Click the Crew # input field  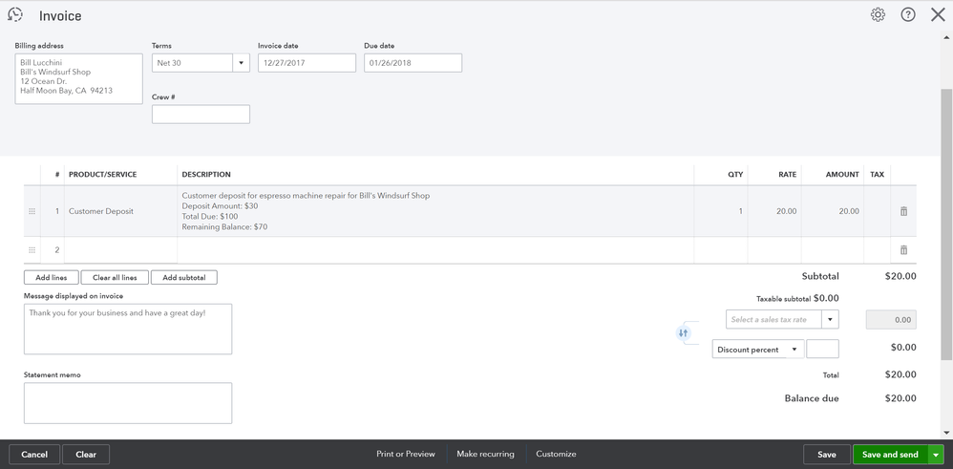tap(201, 115)
